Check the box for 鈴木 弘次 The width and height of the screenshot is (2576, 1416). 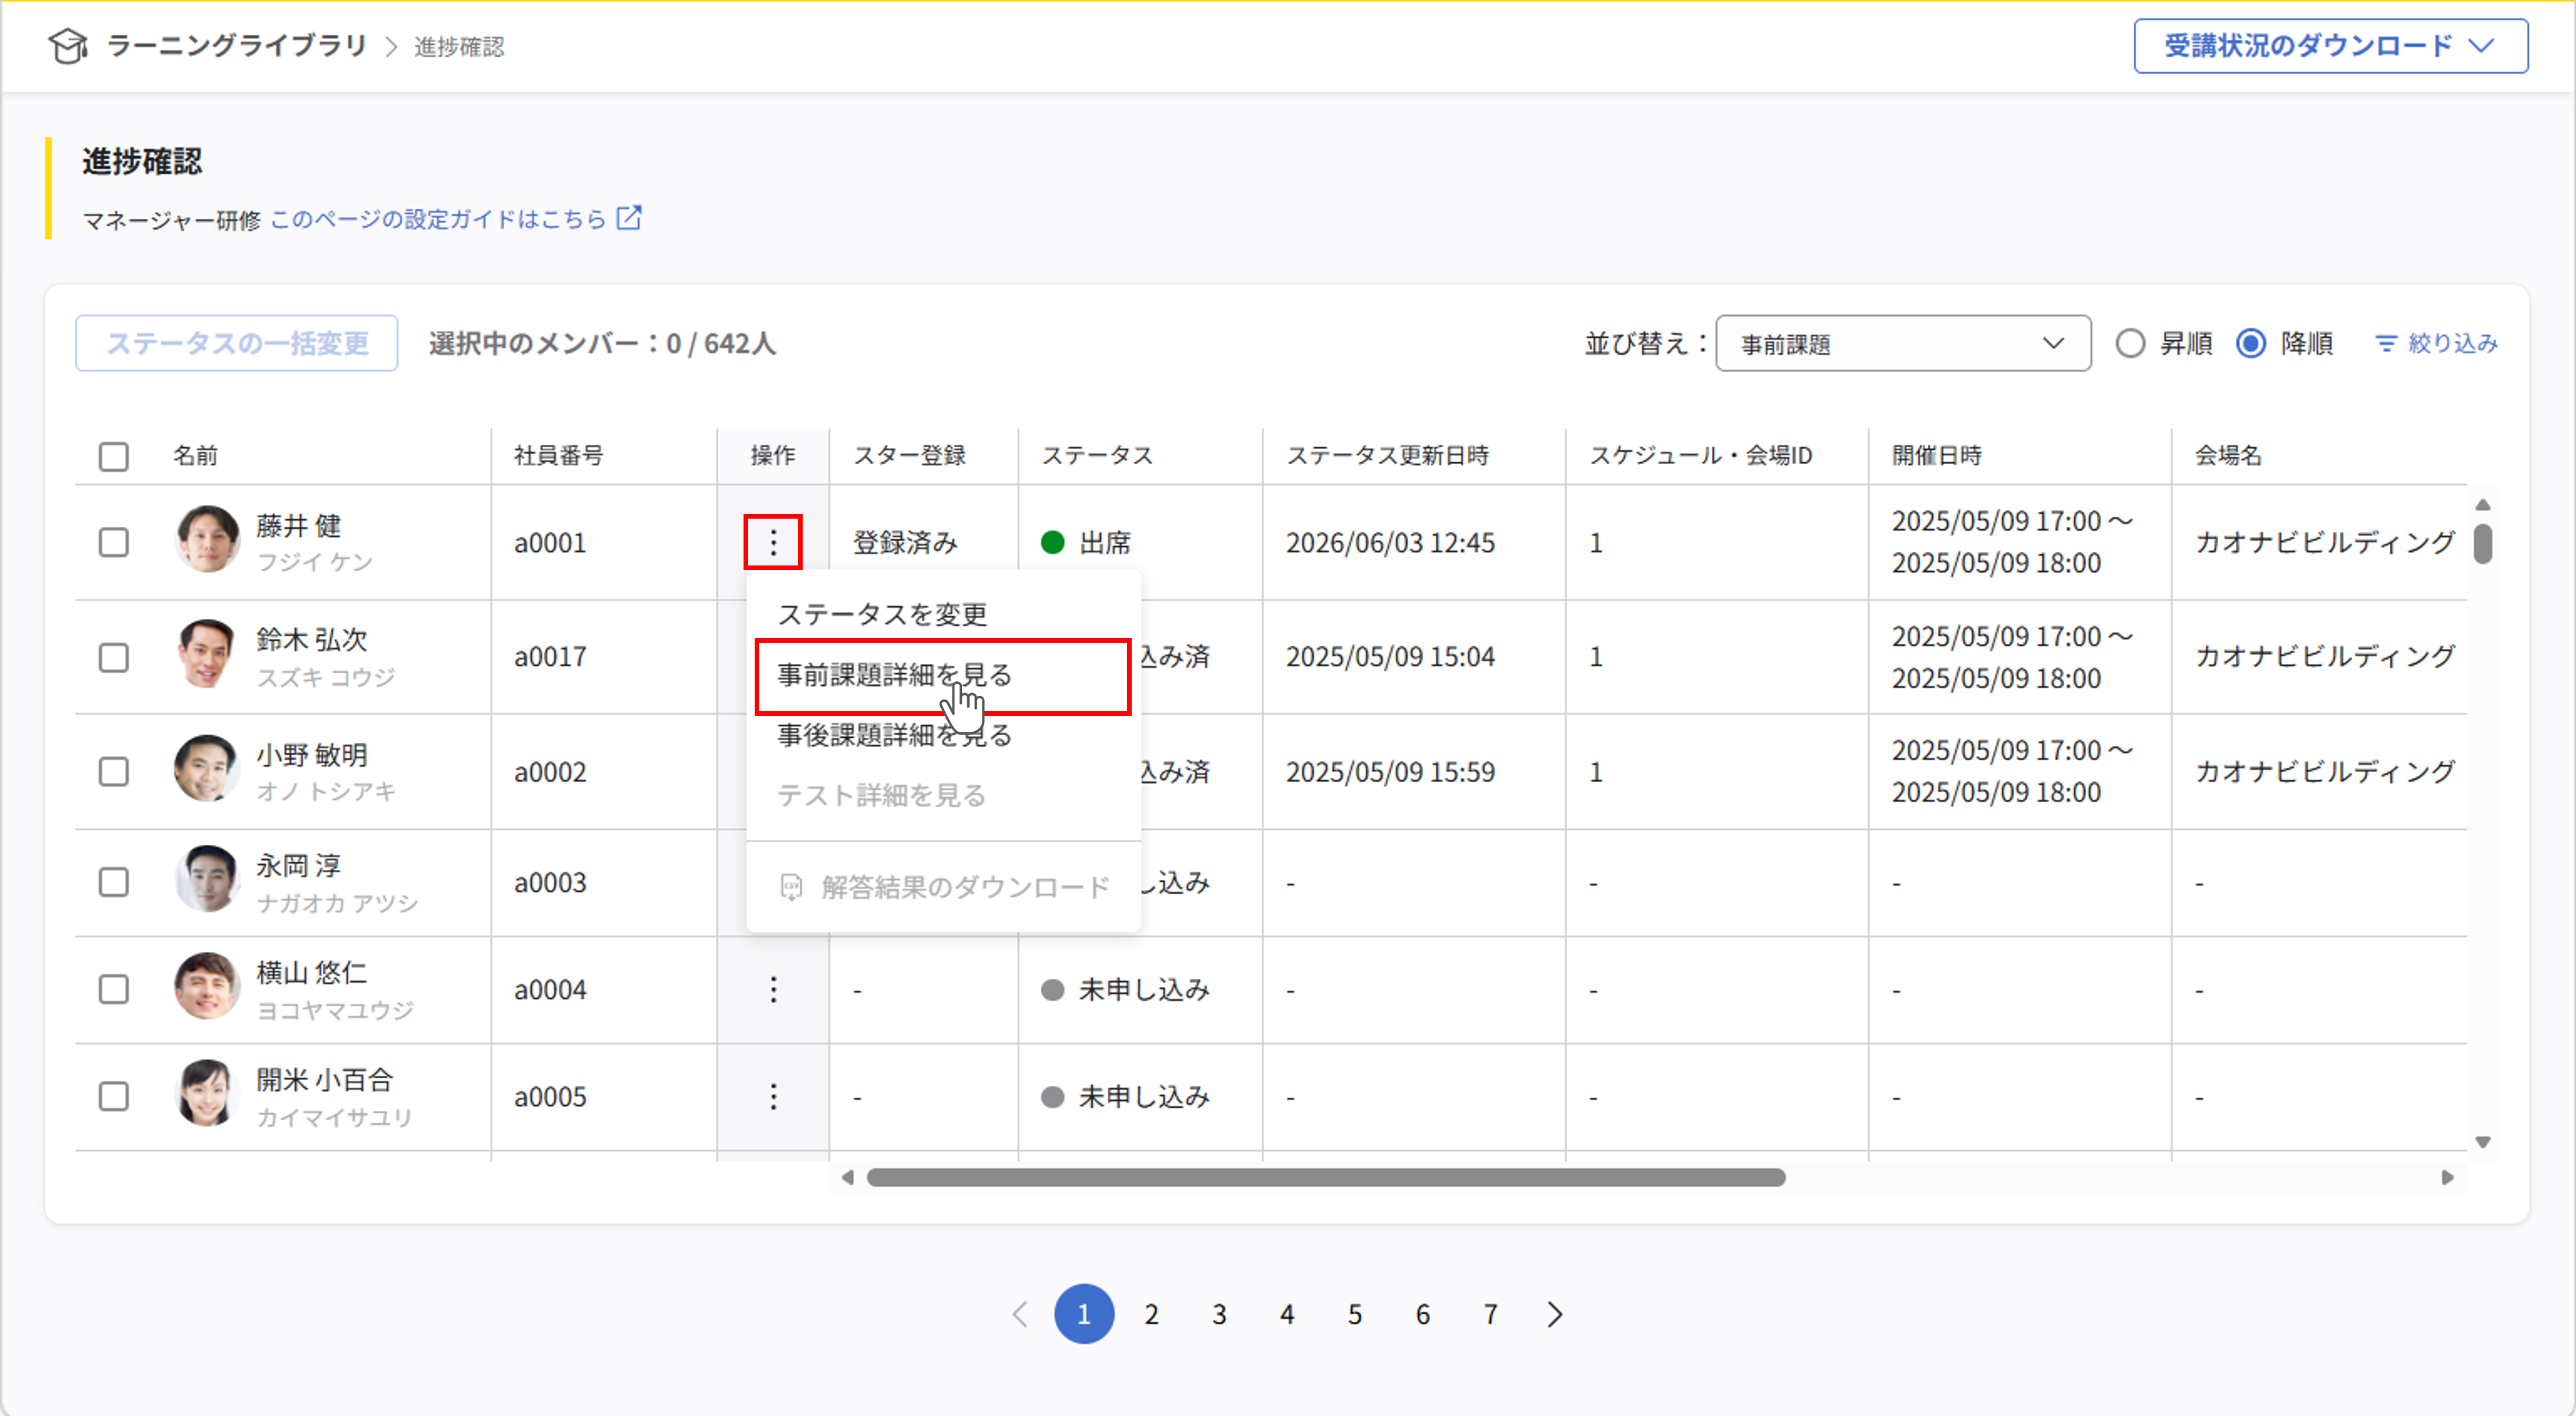pos(114,657)
